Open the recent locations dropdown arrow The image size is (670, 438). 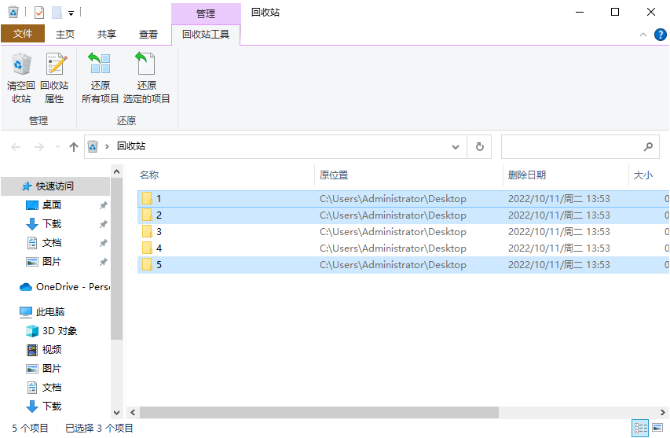(x=57, y=147)
